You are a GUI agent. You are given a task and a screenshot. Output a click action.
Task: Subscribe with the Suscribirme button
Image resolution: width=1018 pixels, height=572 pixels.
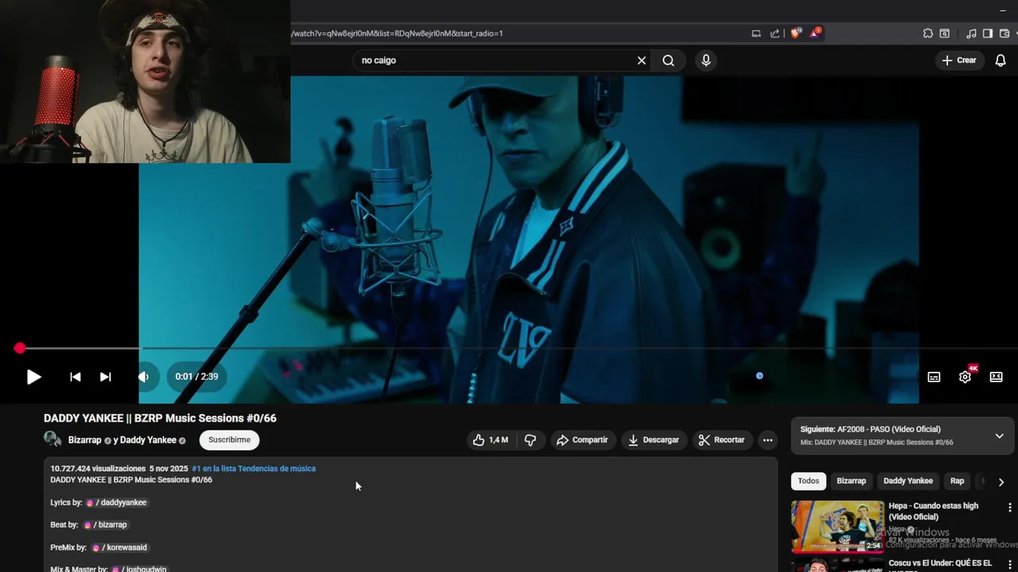(229, 440)
